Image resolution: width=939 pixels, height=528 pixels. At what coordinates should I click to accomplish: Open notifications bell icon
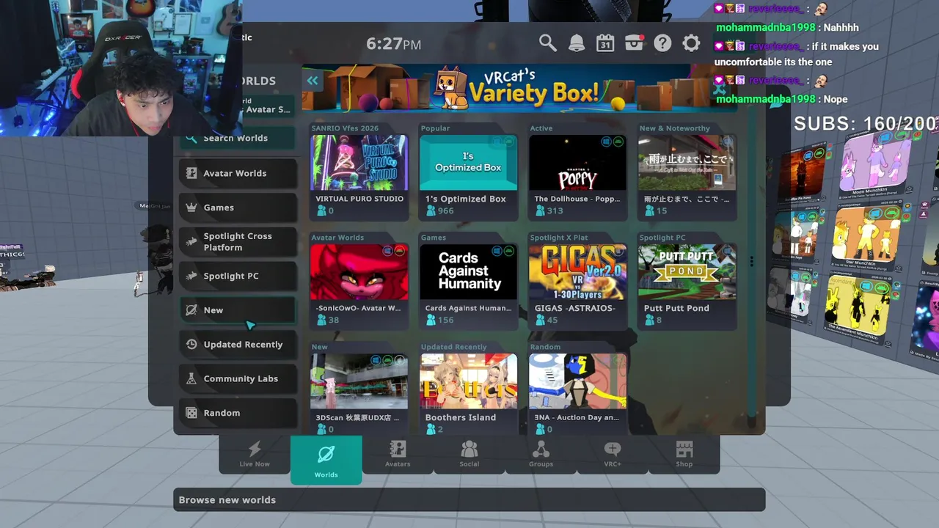[577, 43]
